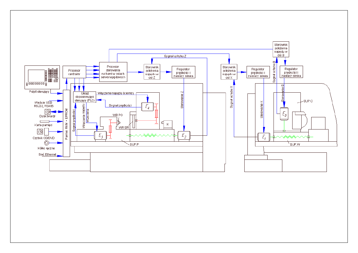Click the Kółko ręczne handwheel icon

46,143
